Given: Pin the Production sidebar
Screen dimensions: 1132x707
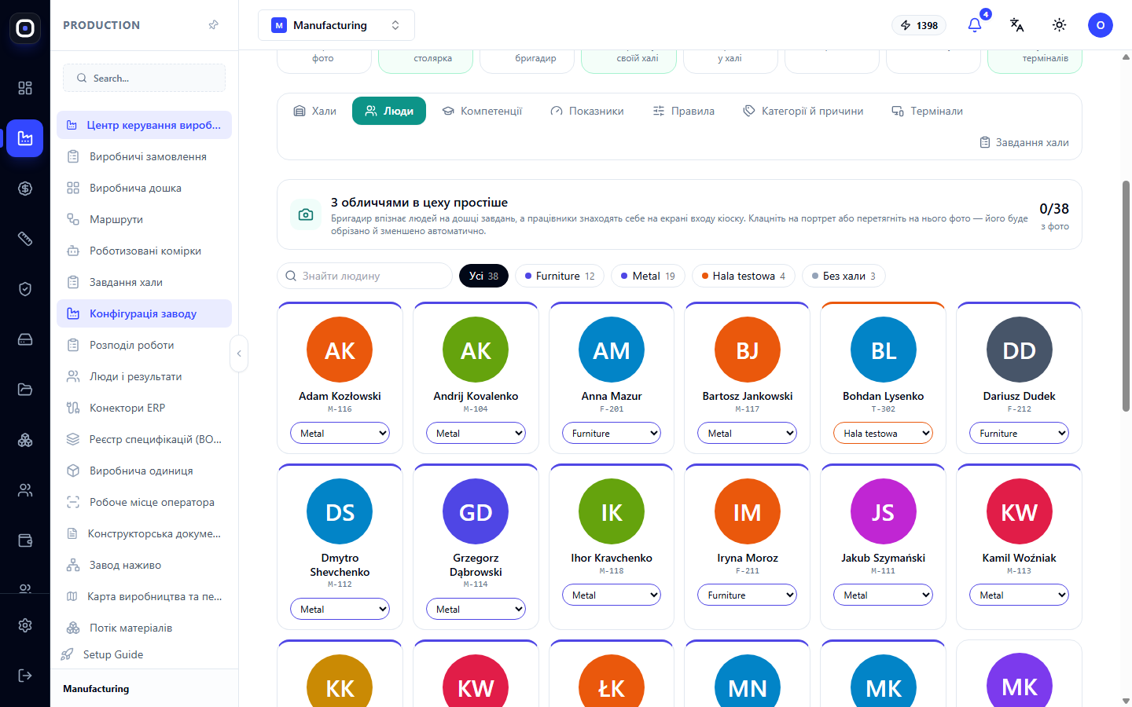Looking at the screenshot, I should pyautogui.click(x=213, y=25).
